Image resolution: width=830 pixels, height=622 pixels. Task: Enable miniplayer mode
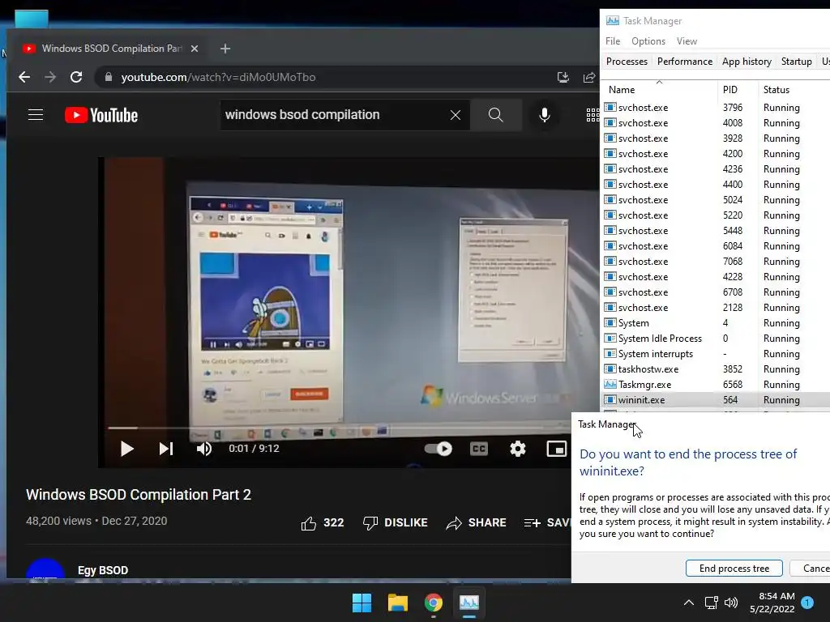[x=556, y=449]
